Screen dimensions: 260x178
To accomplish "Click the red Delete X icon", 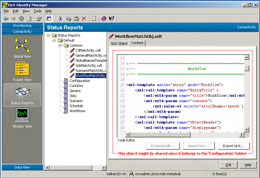I will [x=84, y=19].
